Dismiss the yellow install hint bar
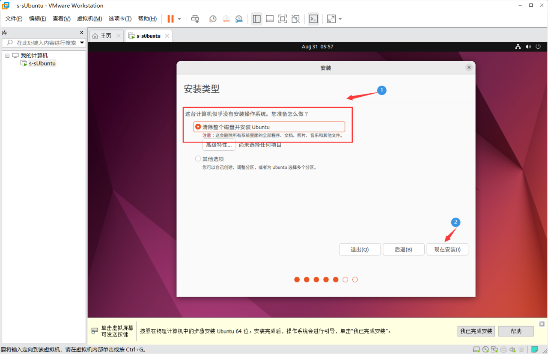Image resolution: width=548 pixels, height=354 pixels. click(x=542, y=324)
